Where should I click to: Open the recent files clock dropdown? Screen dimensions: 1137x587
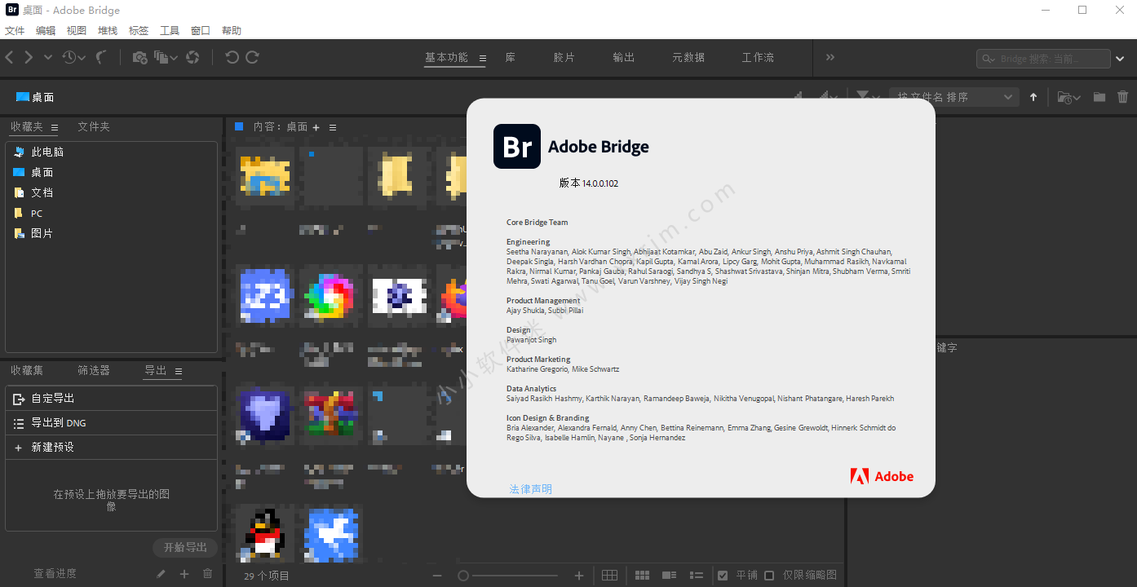coord(73,57)
